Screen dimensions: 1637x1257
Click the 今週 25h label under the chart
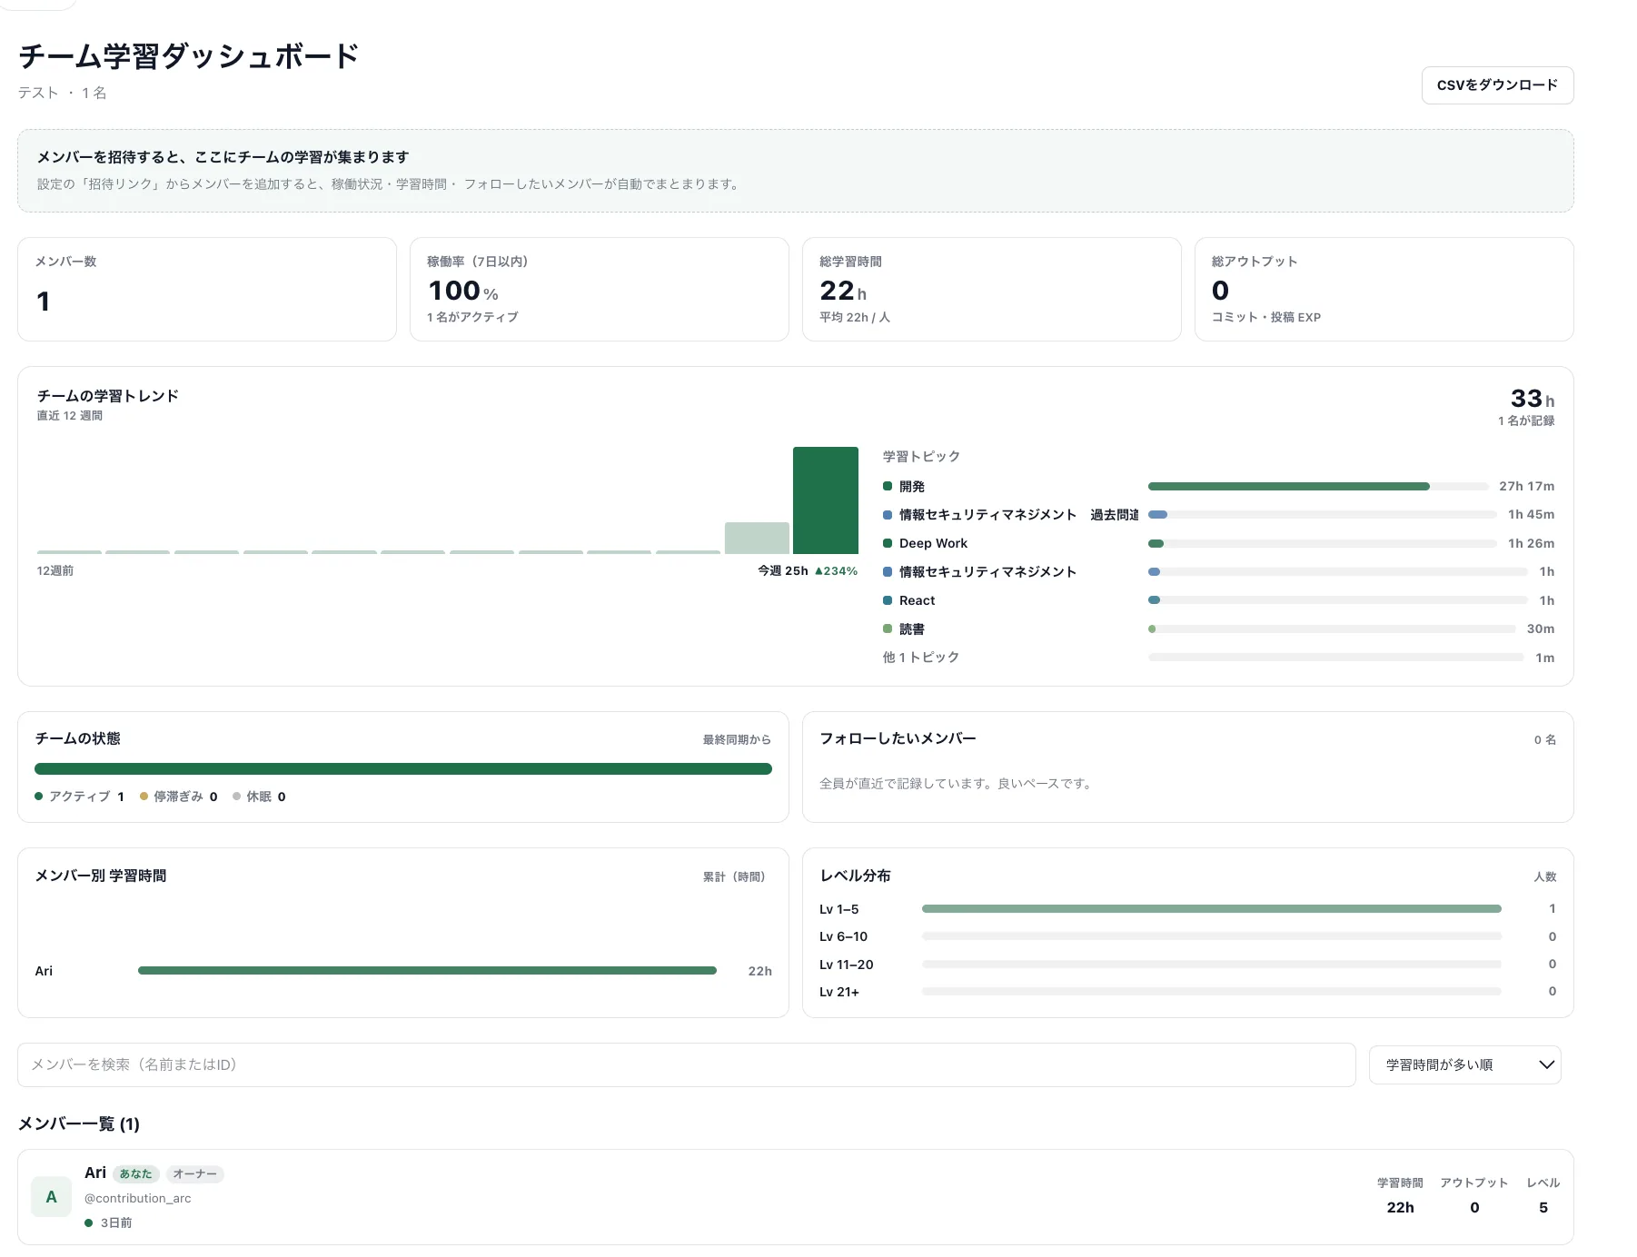point(782,570)
